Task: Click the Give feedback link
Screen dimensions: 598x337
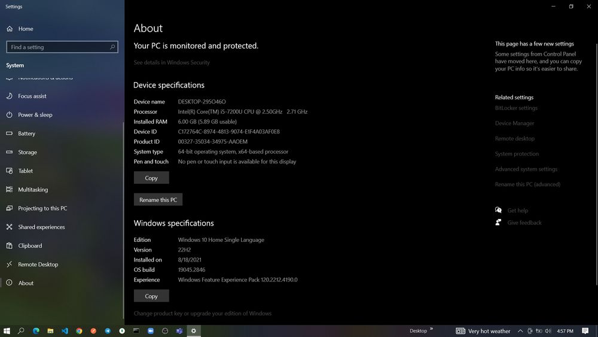Action: pos(524,223)
